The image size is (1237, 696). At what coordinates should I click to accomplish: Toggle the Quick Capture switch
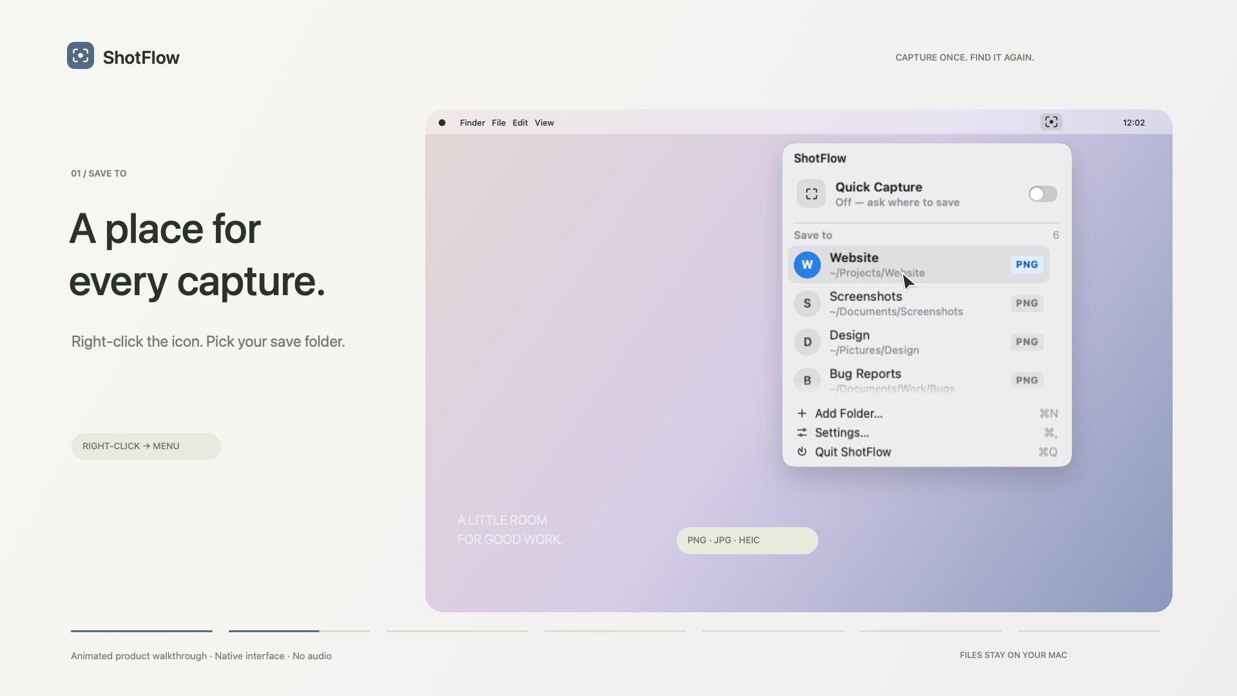1042,194
